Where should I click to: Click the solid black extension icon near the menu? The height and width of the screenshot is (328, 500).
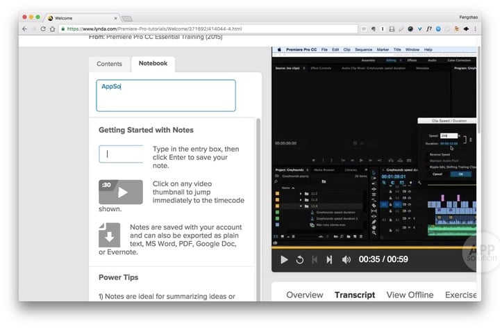point(466,28)
